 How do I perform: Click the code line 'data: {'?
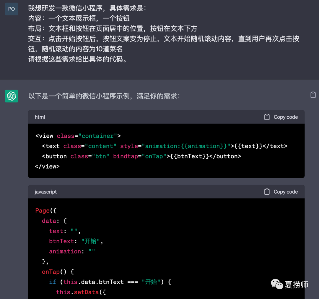(54, 221)
